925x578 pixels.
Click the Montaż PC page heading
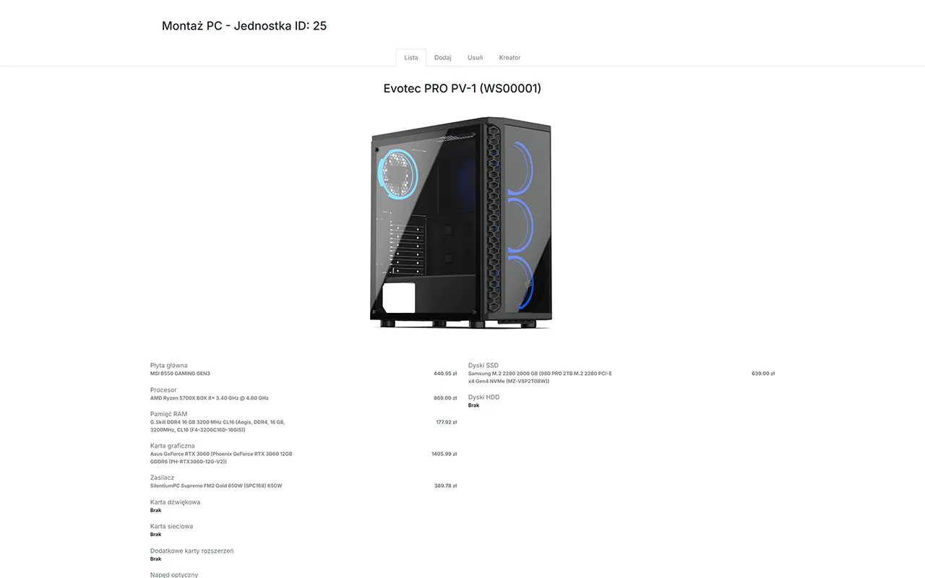[x=244, y=26]
